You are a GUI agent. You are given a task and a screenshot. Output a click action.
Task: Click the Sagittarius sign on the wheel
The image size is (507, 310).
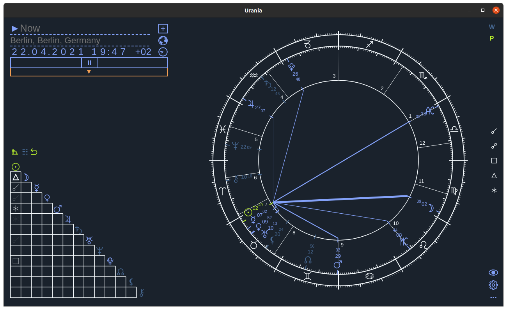tap(370, 44)
